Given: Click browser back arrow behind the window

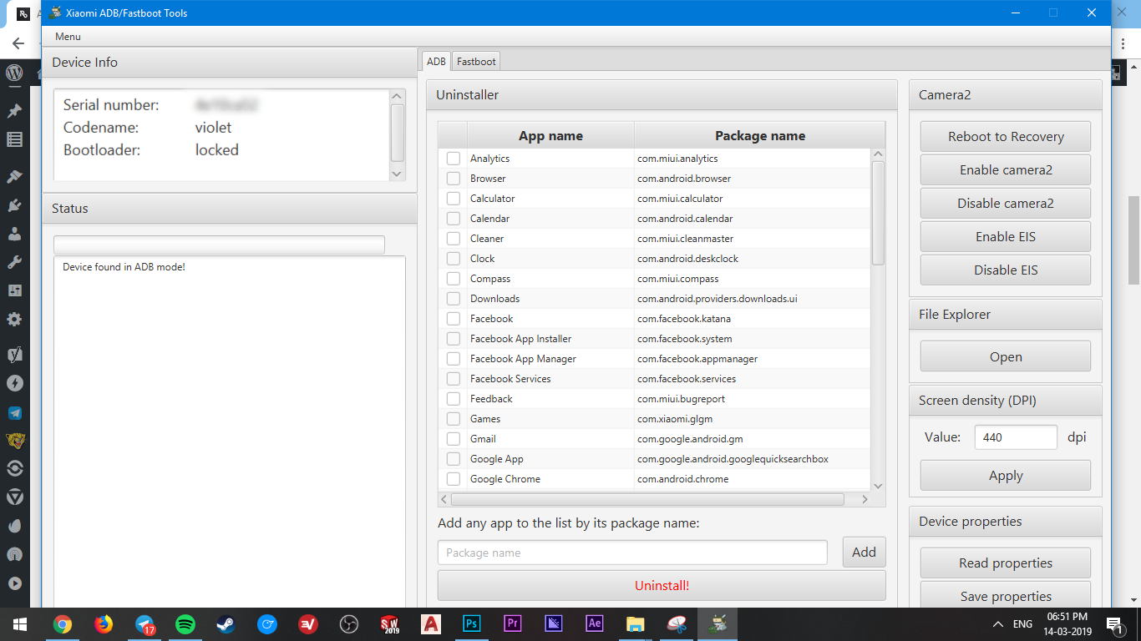Looking at the screenshot, I should click(18, 43).
